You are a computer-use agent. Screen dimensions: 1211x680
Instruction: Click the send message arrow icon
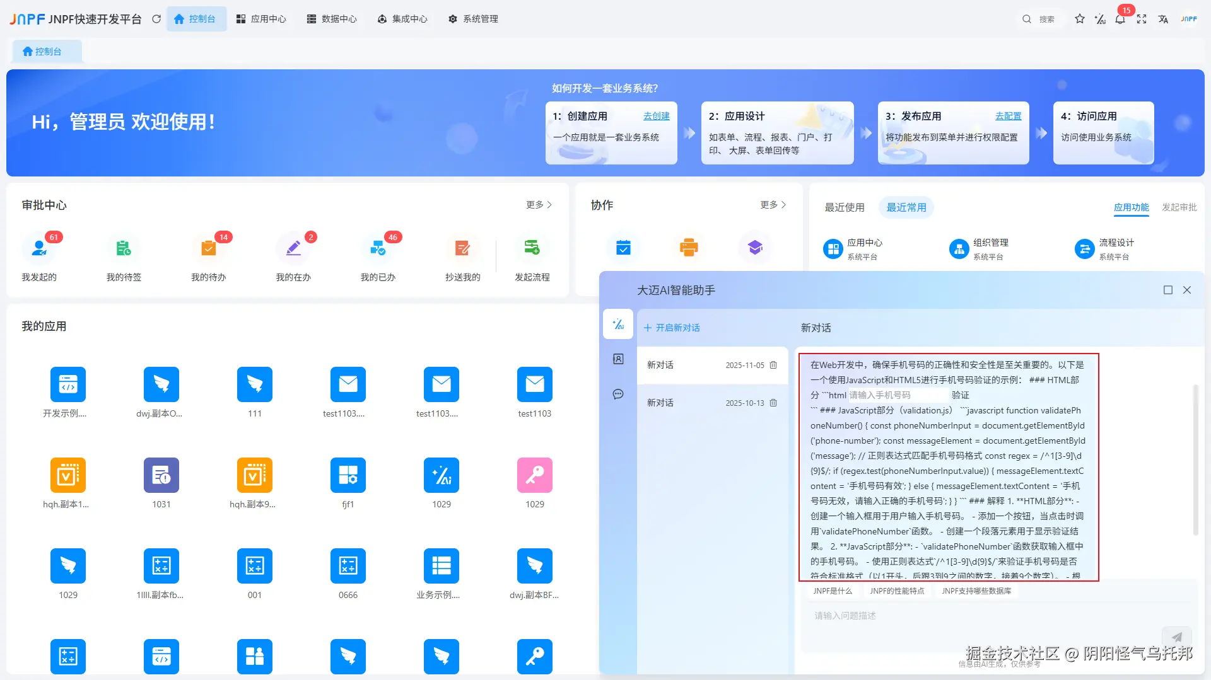(1177, 637)
